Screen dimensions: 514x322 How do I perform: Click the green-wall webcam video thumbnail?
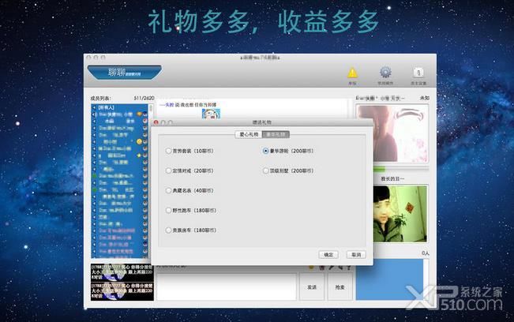click(400, 214)
